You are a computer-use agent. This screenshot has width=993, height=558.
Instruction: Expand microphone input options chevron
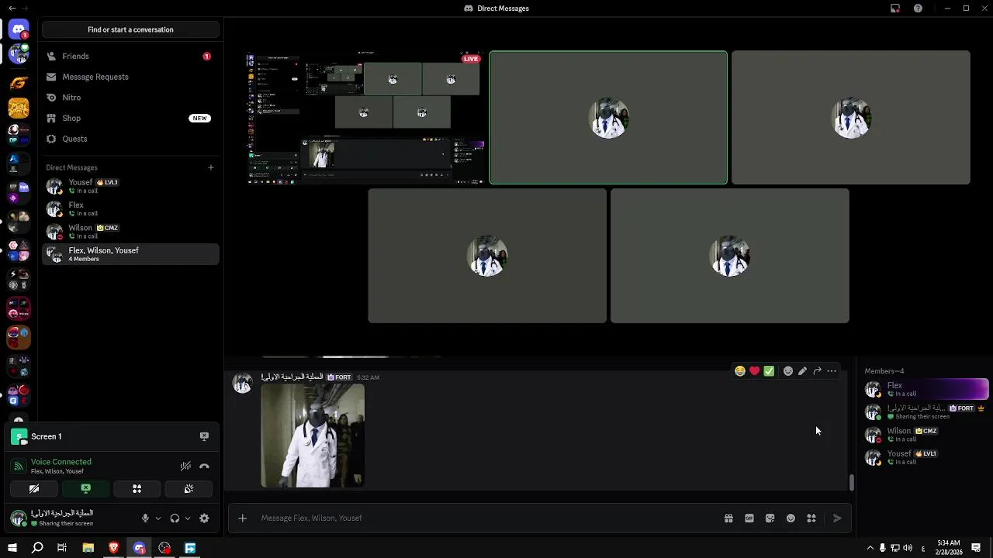(158, 518)
